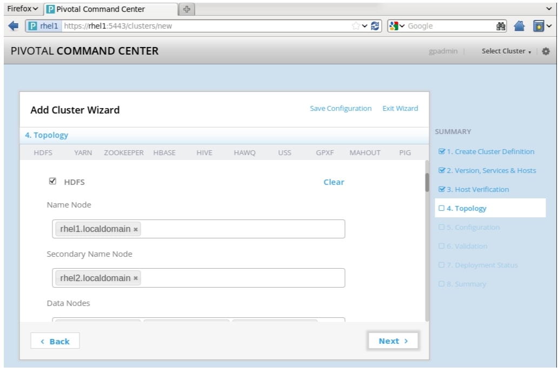Image resolution: width=558 pixels, height=373 pixels.
Task: Open the Firefox application menu
Action: tap(22, 9)
